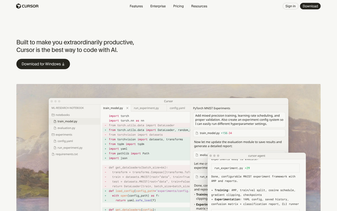Click the notebooks folder icon

[x=53, y=115]
